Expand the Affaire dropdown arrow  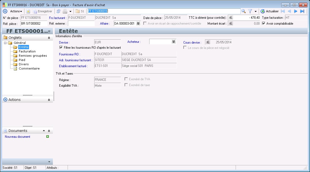[138, 24]
